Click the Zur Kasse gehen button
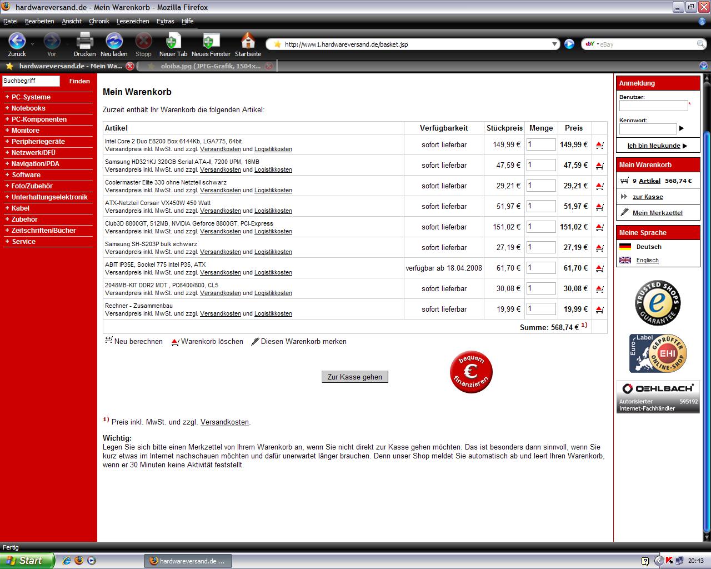Image resolution: width=711 pixels, height=569 pixels. [355, 377]
